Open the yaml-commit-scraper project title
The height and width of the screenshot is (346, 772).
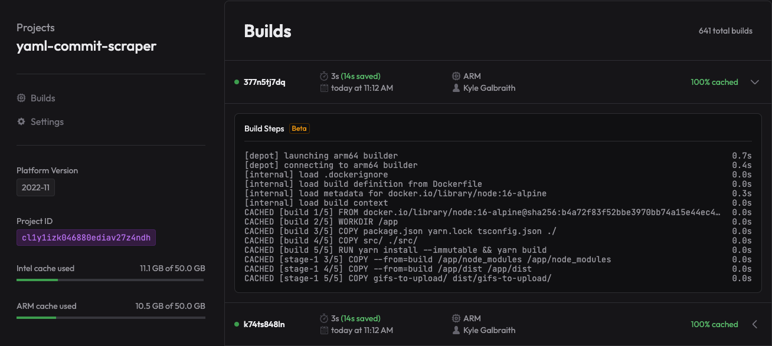(x=86, y=46)
